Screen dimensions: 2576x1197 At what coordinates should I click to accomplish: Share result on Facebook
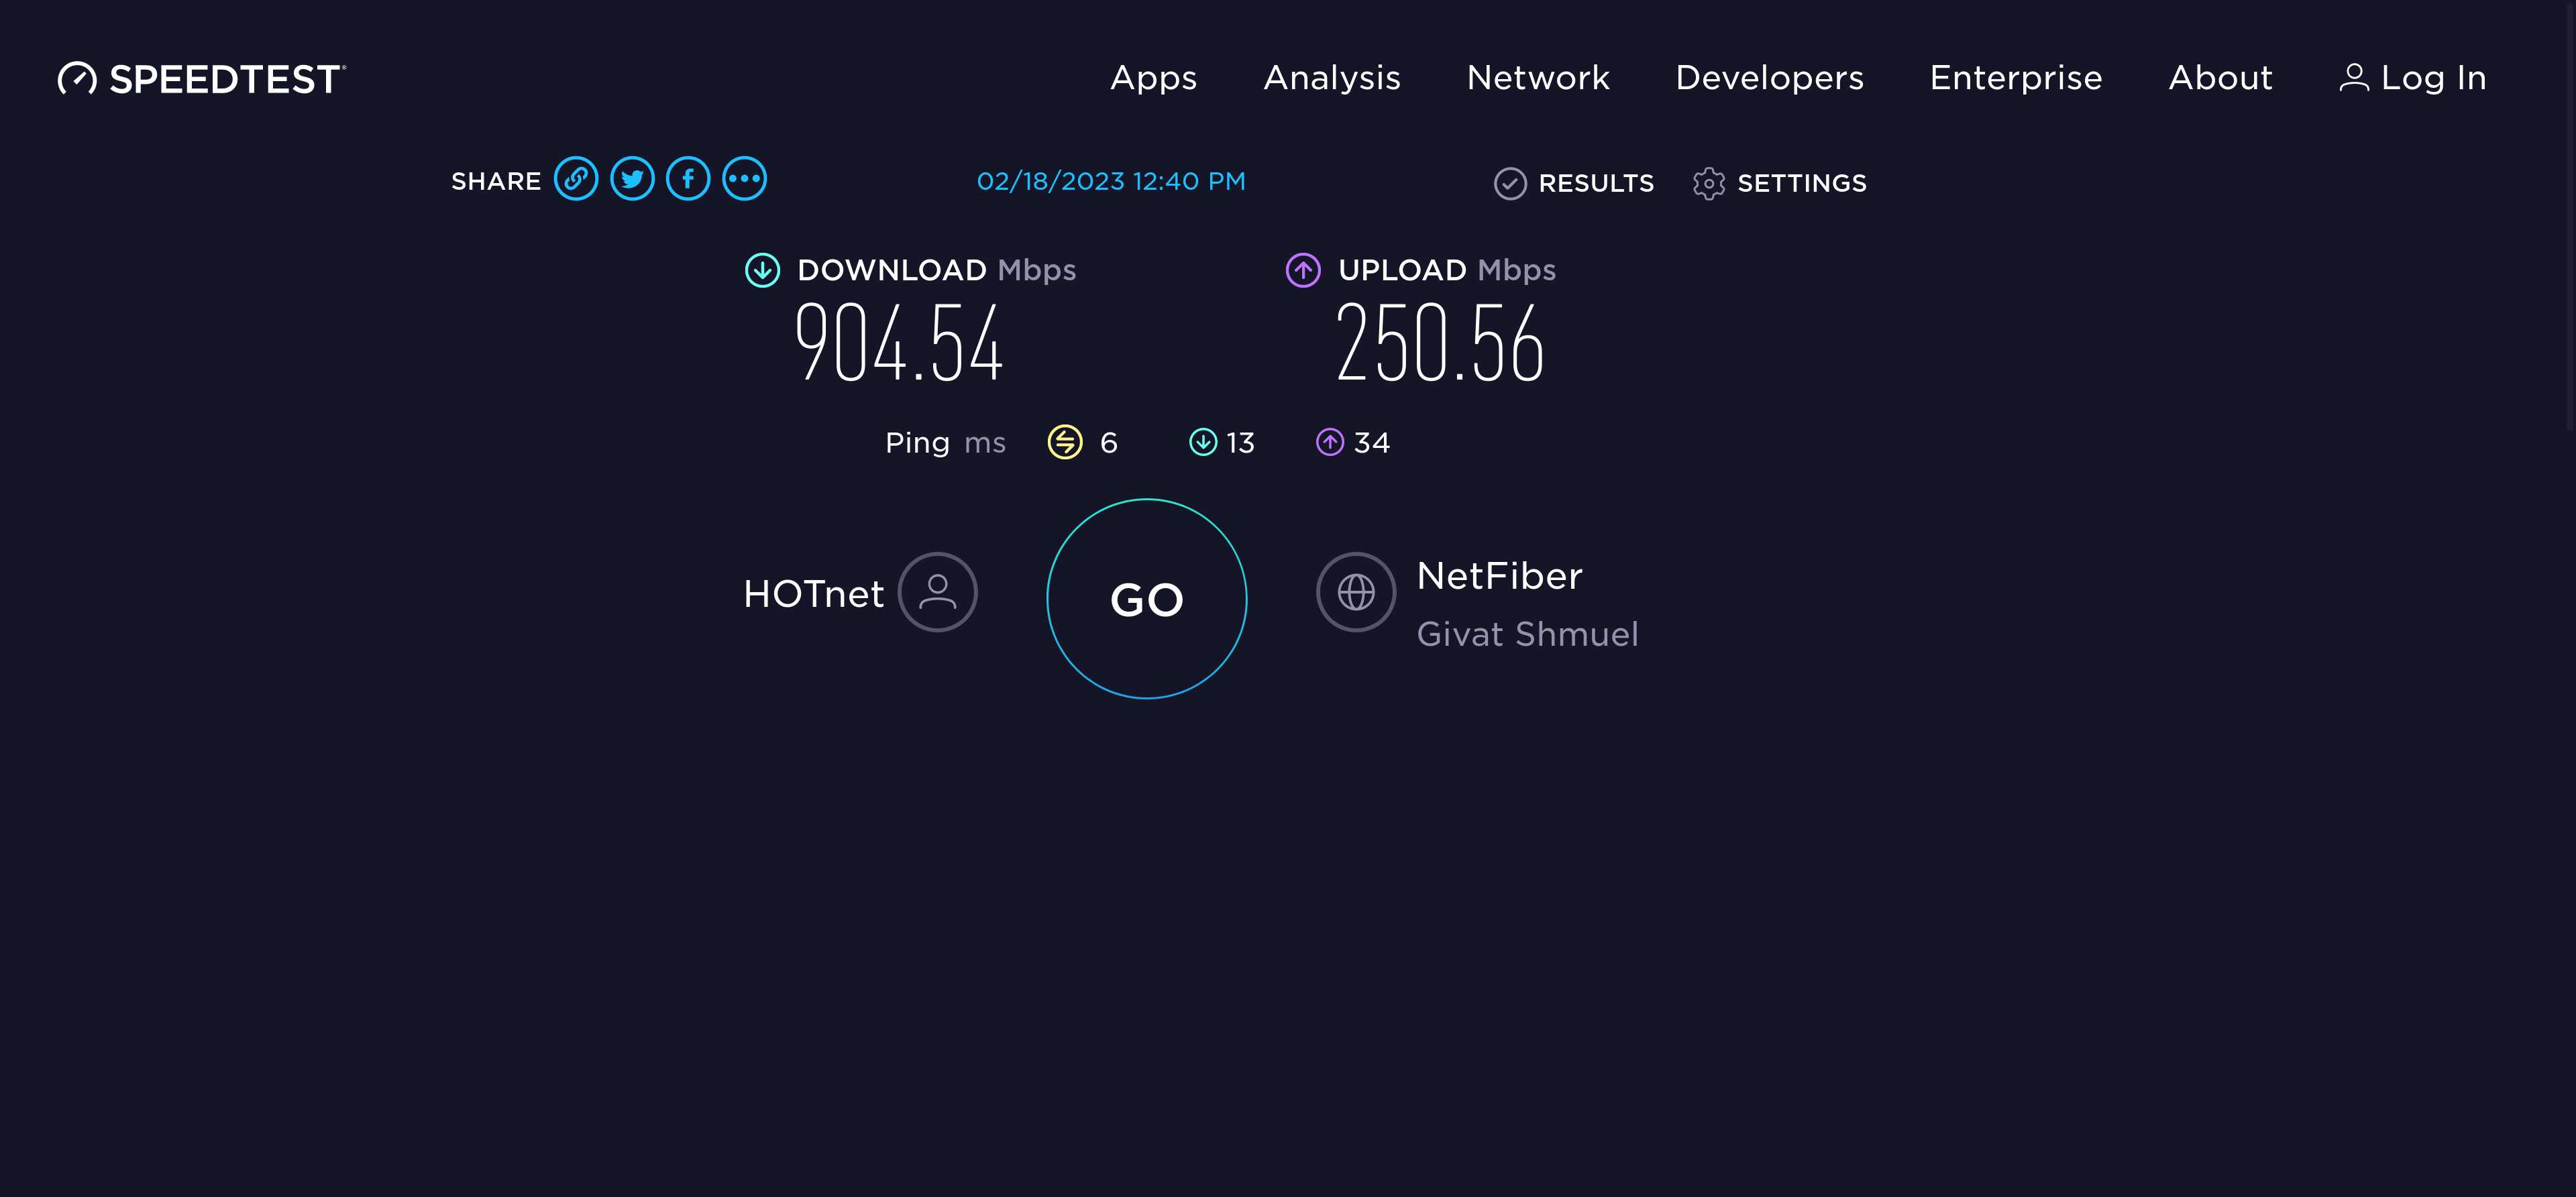(x=688, y=180)
